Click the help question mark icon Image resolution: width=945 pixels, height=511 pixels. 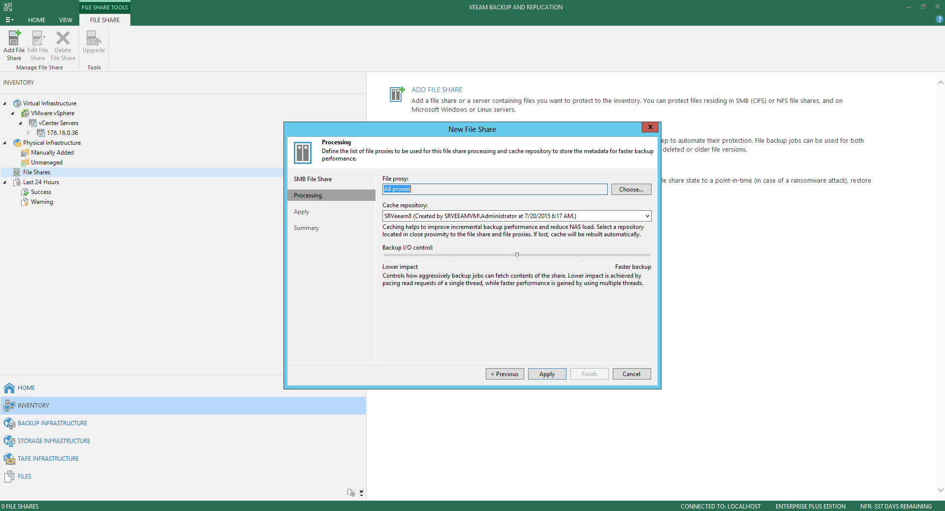[x=939, y=20]
